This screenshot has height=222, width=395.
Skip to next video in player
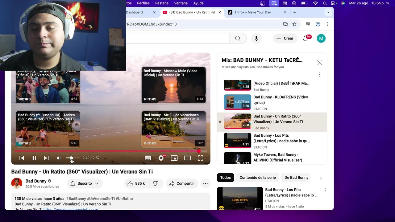(x=46, y=158)
